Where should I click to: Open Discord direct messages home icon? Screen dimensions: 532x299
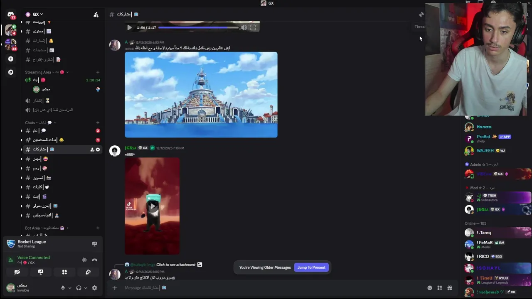[x=11, y=15]
